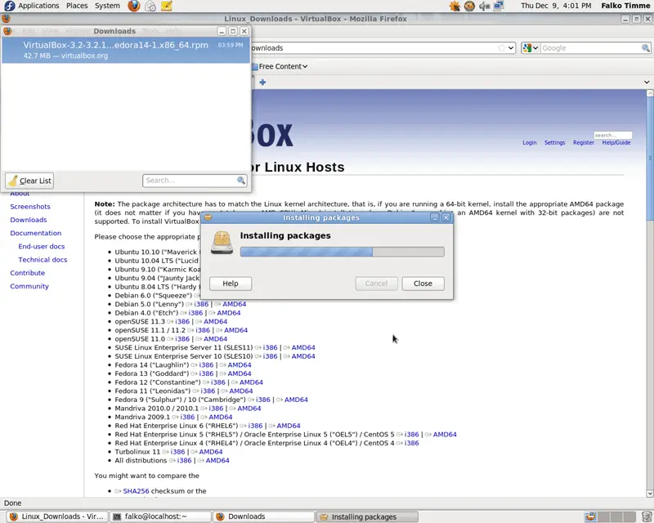Click Clear List in the Downloads window
The height and width of the screenshot is (523, 654).
29,181
